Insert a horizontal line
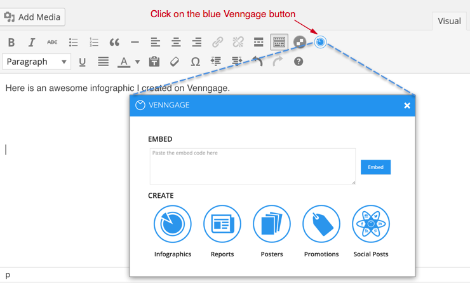Image resolution: width=470 pixels, height=283 pixels. pos(135,43)
